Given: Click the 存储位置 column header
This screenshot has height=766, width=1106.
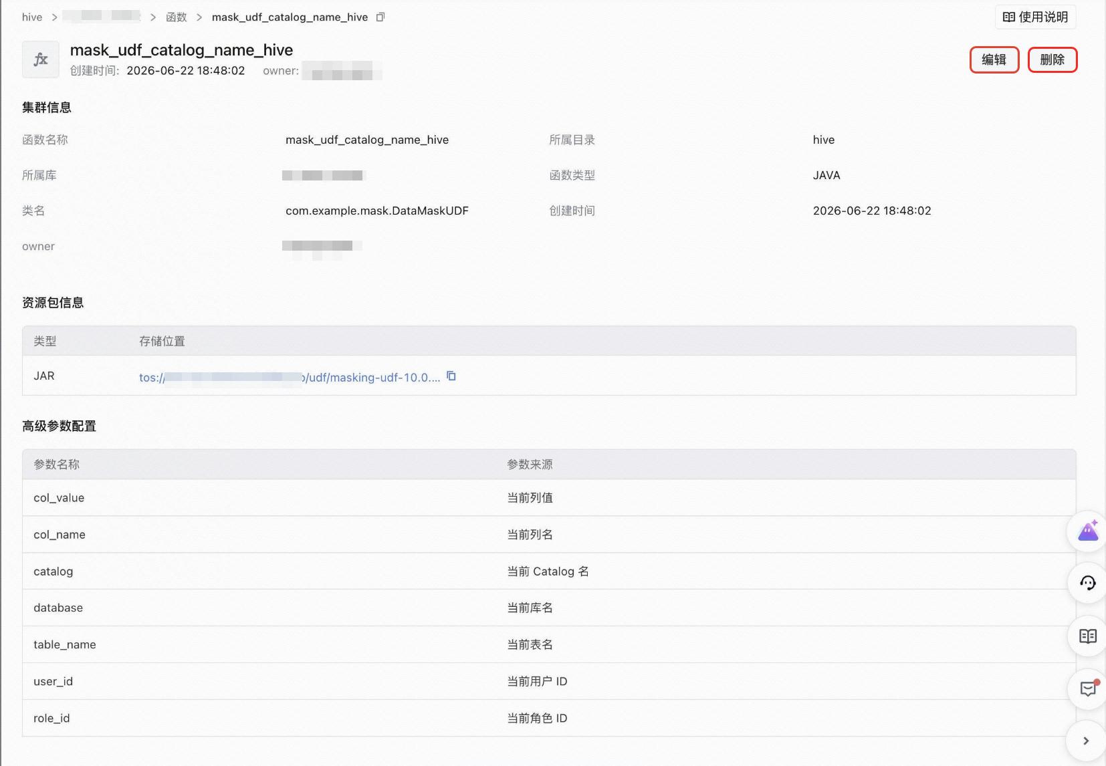Looking at the screenshot, I should coord(162,341).
